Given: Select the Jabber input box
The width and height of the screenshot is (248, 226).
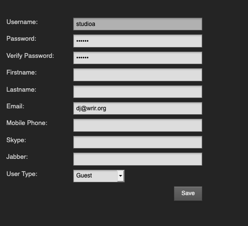Looking at the screenshot, I should pyautogui.click(x=138, y=159).
